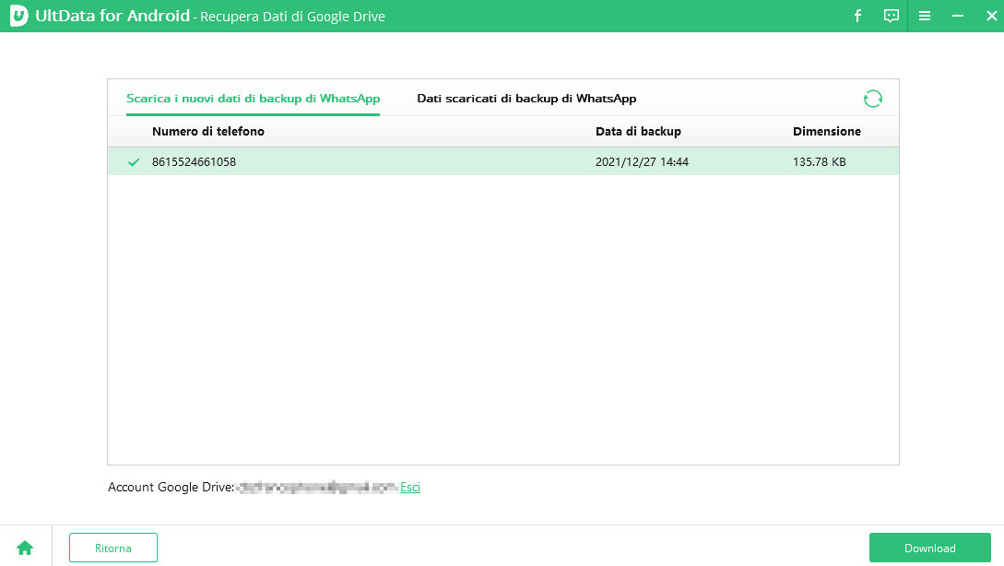Click the UltData logo icon
1004x566 pixels.
pos(19,16)
